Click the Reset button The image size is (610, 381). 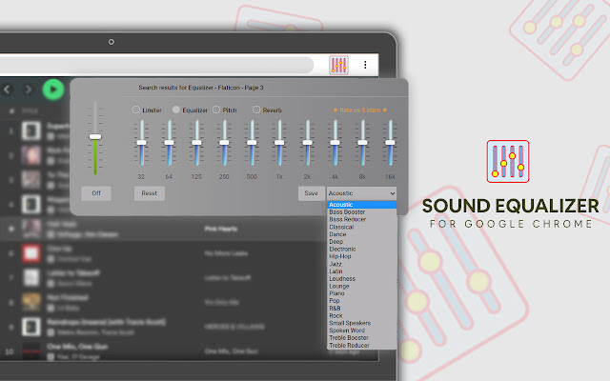coord(150,192)
